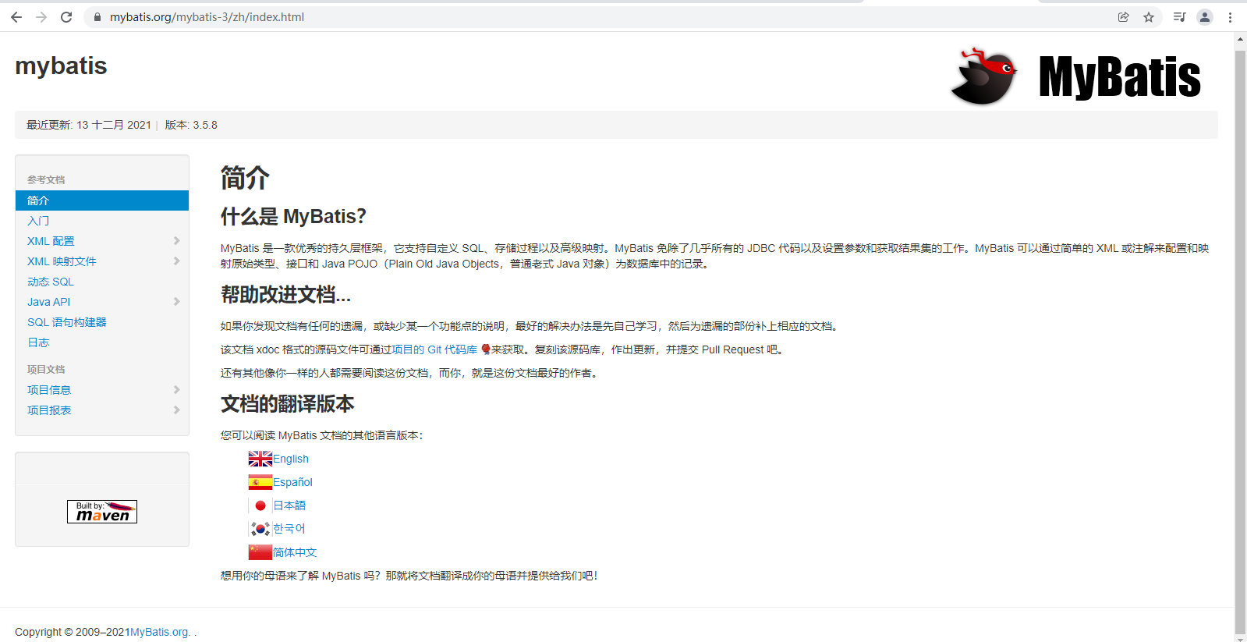
Task: Click the 最近更新 date text
Action: point(89,125)
